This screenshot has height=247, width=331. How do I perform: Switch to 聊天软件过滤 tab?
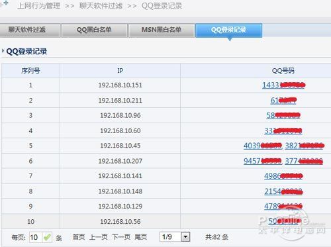point(30,30)
